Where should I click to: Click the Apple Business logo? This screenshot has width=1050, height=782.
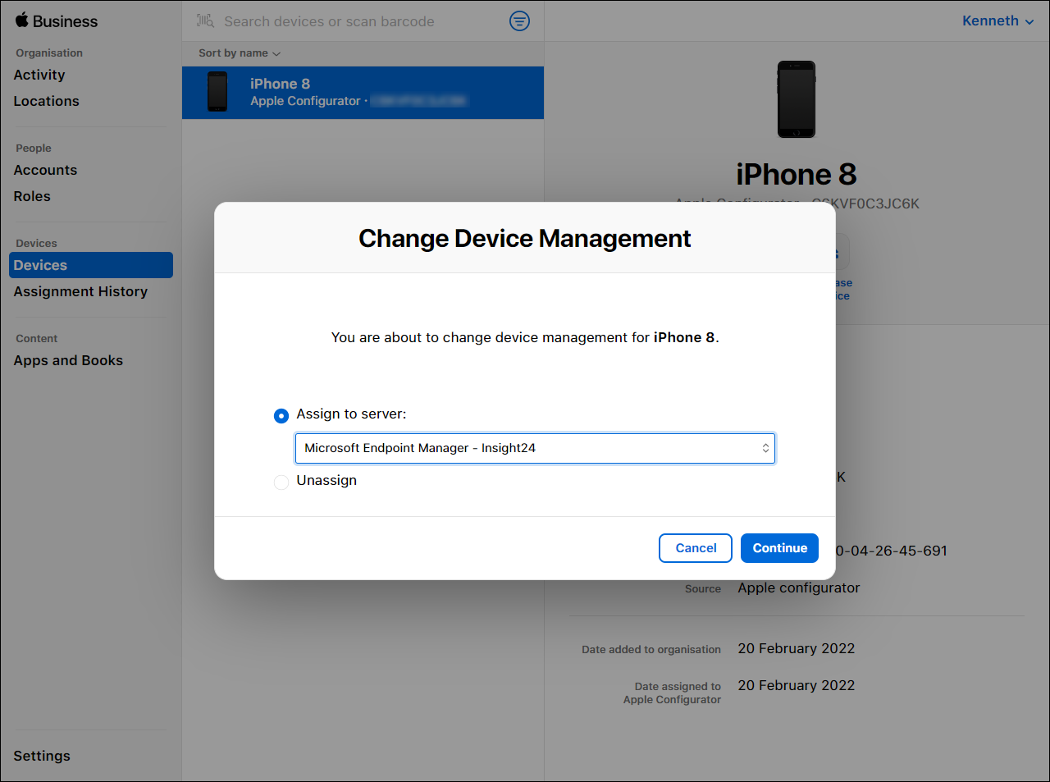56,21
